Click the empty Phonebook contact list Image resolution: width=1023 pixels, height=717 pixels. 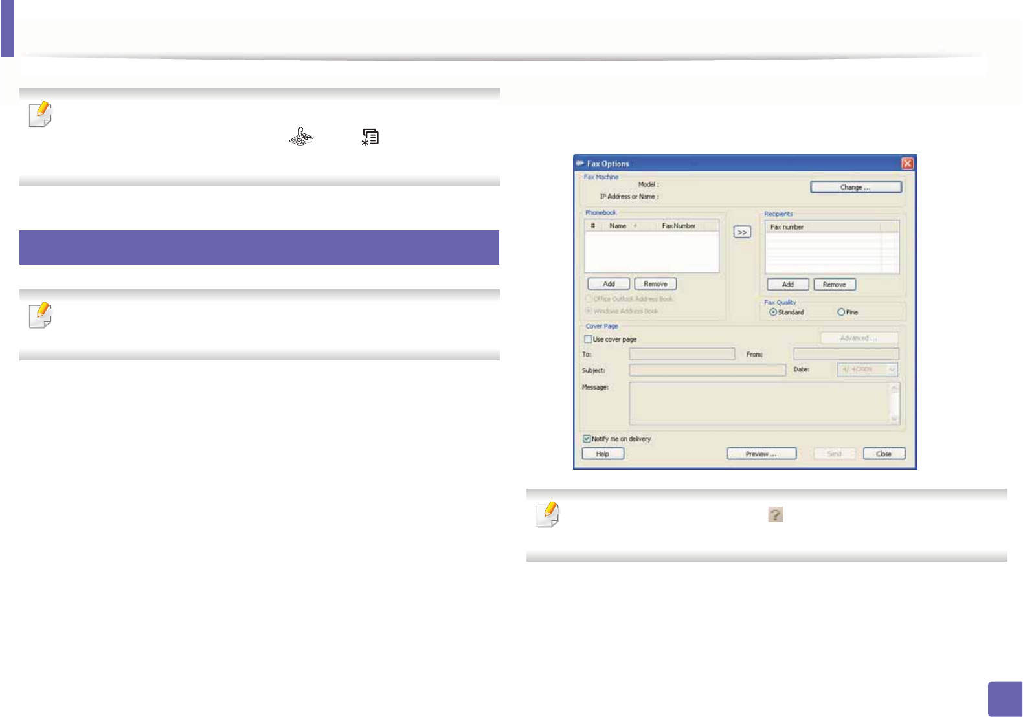tap(652, 252)
